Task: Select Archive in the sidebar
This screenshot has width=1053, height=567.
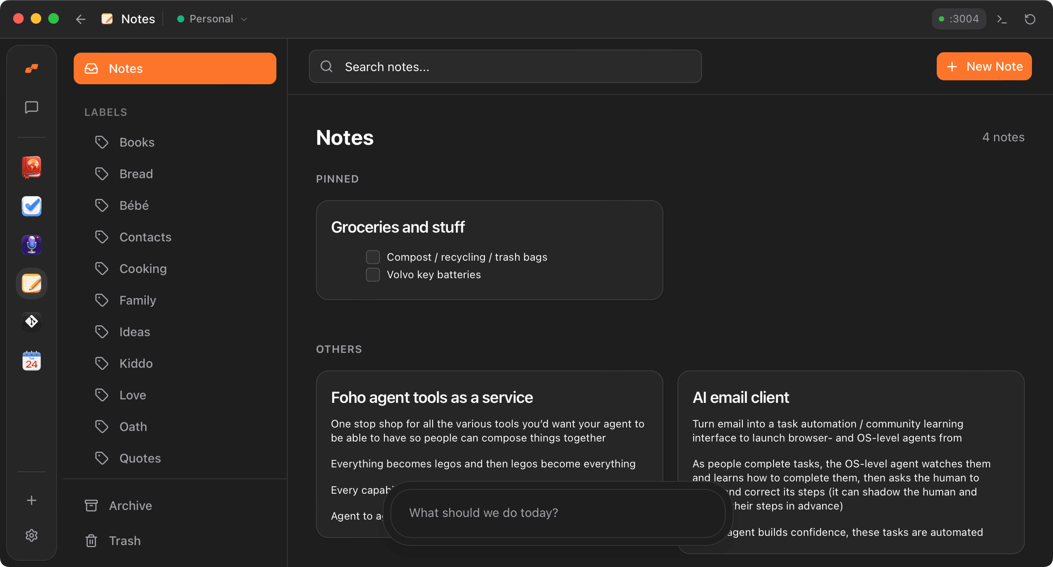Action: pyautogui.click(x=130, y=506)
